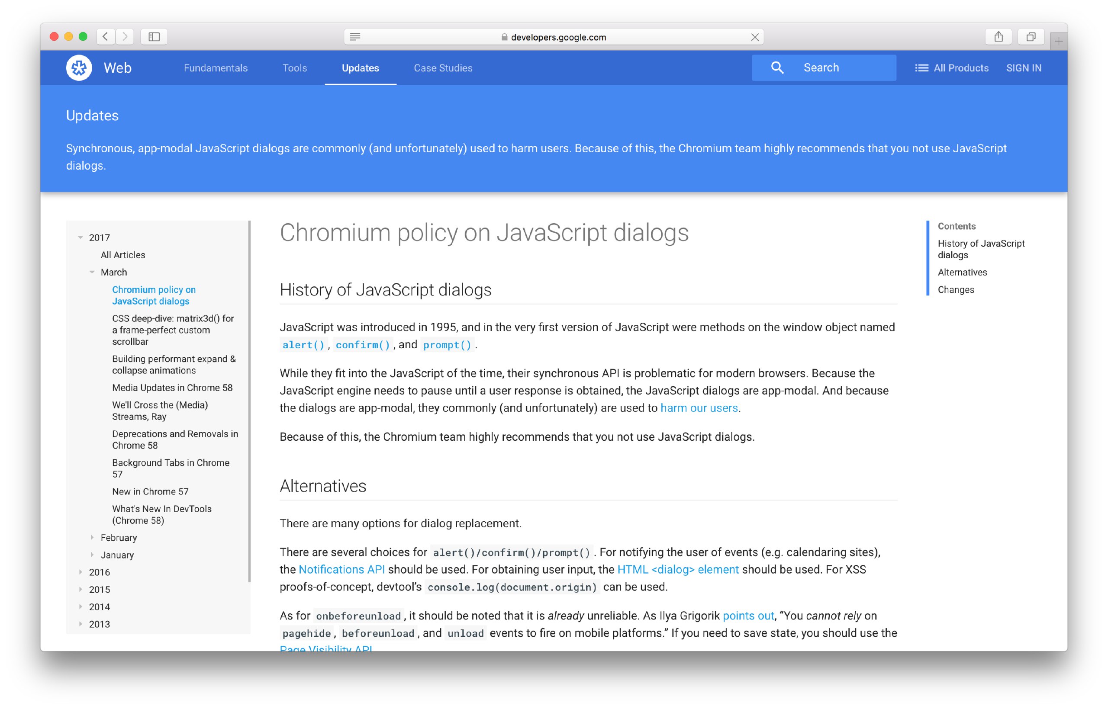This screenshot has width=1108, height=709.
Task: Follow the alert() code link
Action: click(x=303, y=345)
